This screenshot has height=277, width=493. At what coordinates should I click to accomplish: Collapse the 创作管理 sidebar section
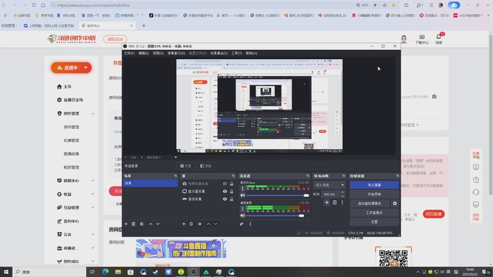click(93, 113)
